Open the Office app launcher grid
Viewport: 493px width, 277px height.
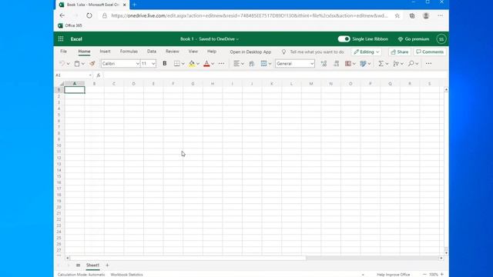coord(61,39)
